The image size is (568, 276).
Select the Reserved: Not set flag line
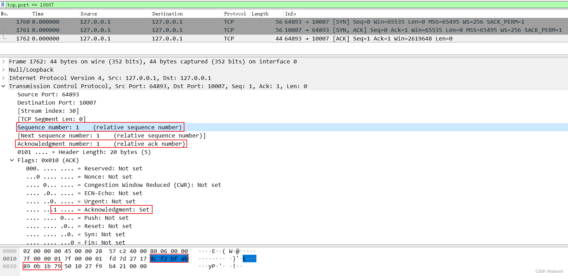(x=84, y=169)
